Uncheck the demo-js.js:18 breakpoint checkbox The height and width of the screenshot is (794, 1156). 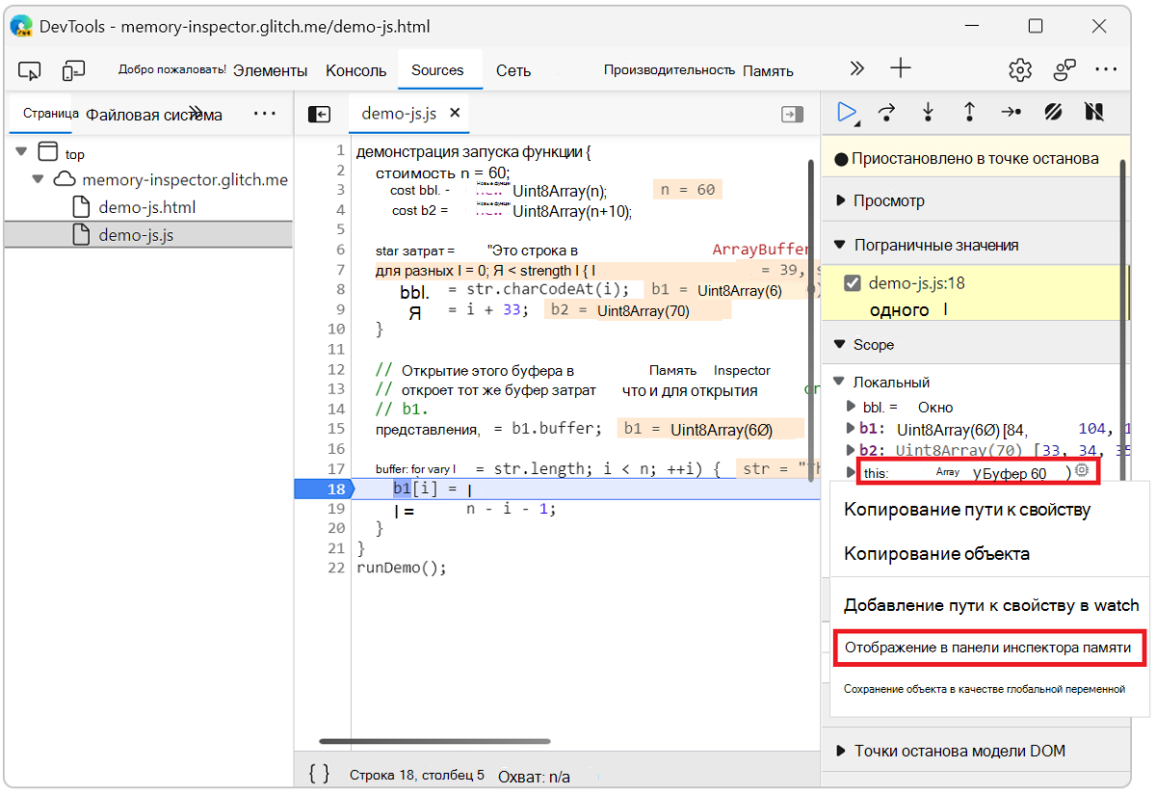click(x=852, y=282)
